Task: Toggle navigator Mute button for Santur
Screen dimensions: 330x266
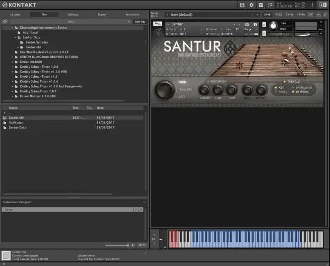Action: point(141,210)
